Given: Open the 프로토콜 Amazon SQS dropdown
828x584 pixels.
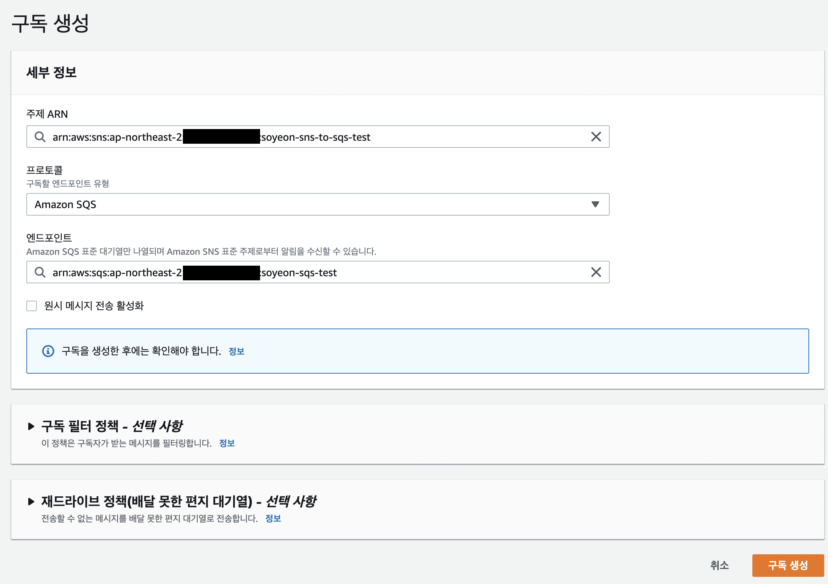Looking at the screenshot, I should 301,204.
